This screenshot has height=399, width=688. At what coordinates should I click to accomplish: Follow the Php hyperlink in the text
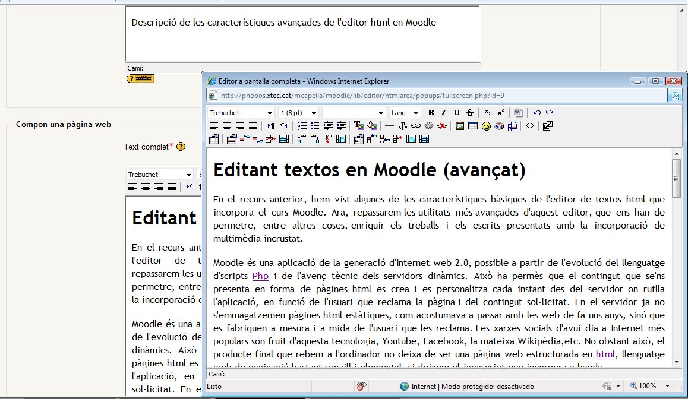[260, 275]
